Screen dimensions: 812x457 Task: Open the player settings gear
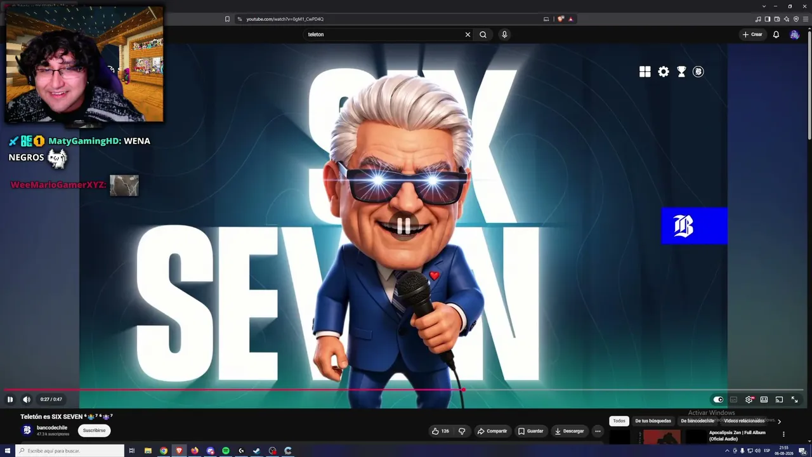point(749,399)
